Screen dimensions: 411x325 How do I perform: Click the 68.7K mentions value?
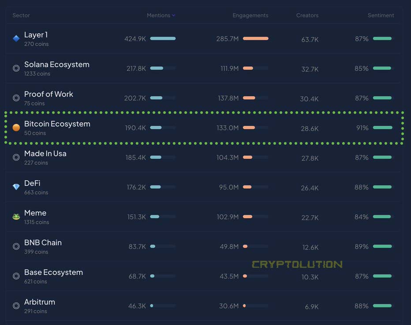pyautogui.click(x=137, y=276)
